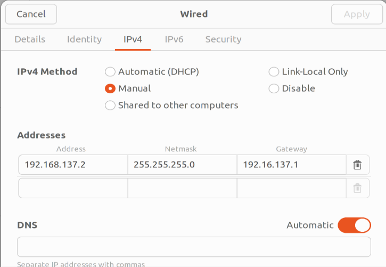Select Automatic (DHCP) method
The image size is (386, 267).
(x=110, y=72)
